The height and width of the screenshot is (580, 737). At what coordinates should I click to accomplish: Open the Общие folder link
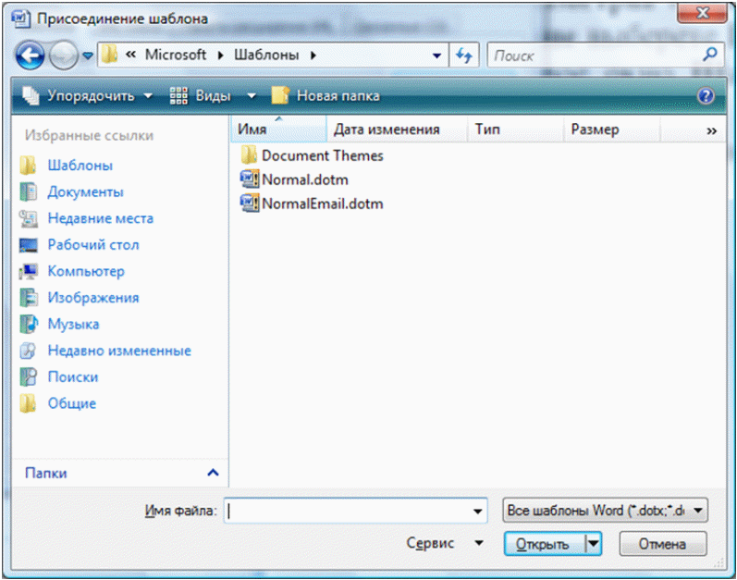click(72, 403)
